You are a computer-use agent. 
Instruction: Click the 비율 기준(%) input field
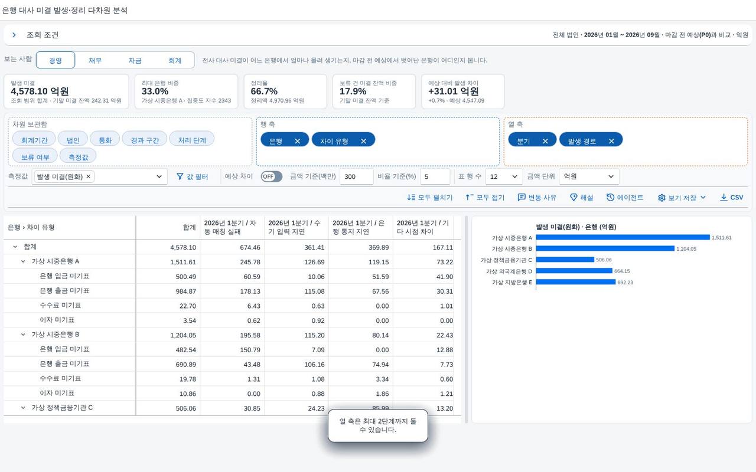click(435, 176)
